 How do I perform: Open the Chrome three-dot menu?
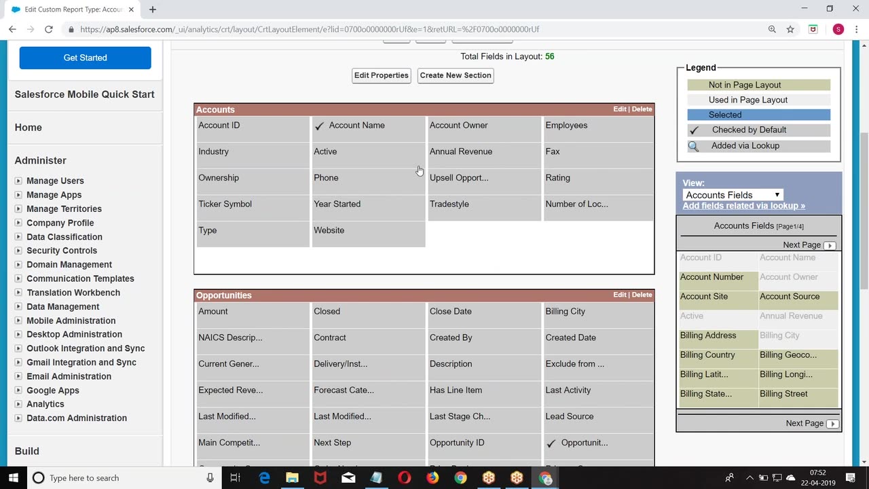[x=856, y=29]
